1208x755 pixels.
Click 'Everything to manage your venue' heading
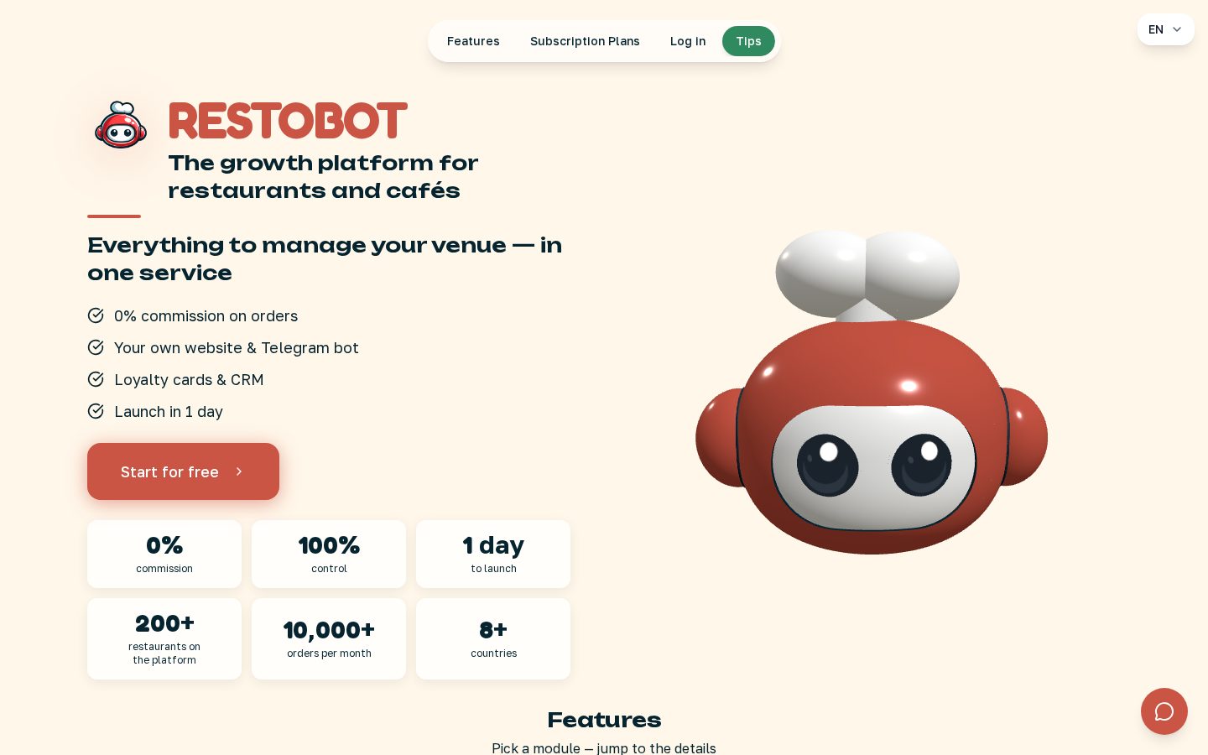[325, 258]
